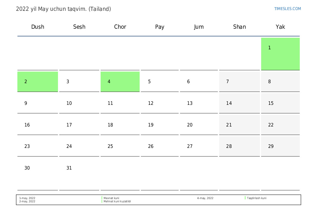Open the TIMESLES.COM link
Image resolution: width=317 pixels, height=224 pixels.
click(x=287, y=9)
